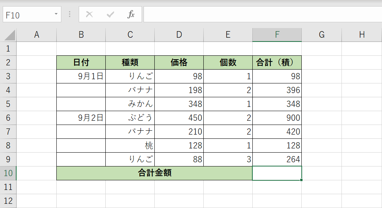
Task: Click total cell 420
Action: point(277,132)
